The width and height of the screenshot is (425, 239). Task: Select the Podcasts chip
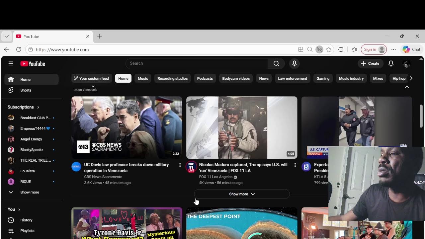(205, 79)
